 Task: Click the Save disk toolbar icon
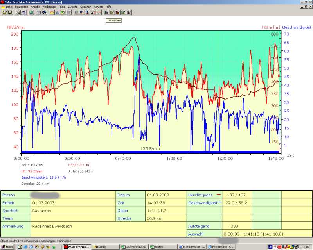point(10,12)
